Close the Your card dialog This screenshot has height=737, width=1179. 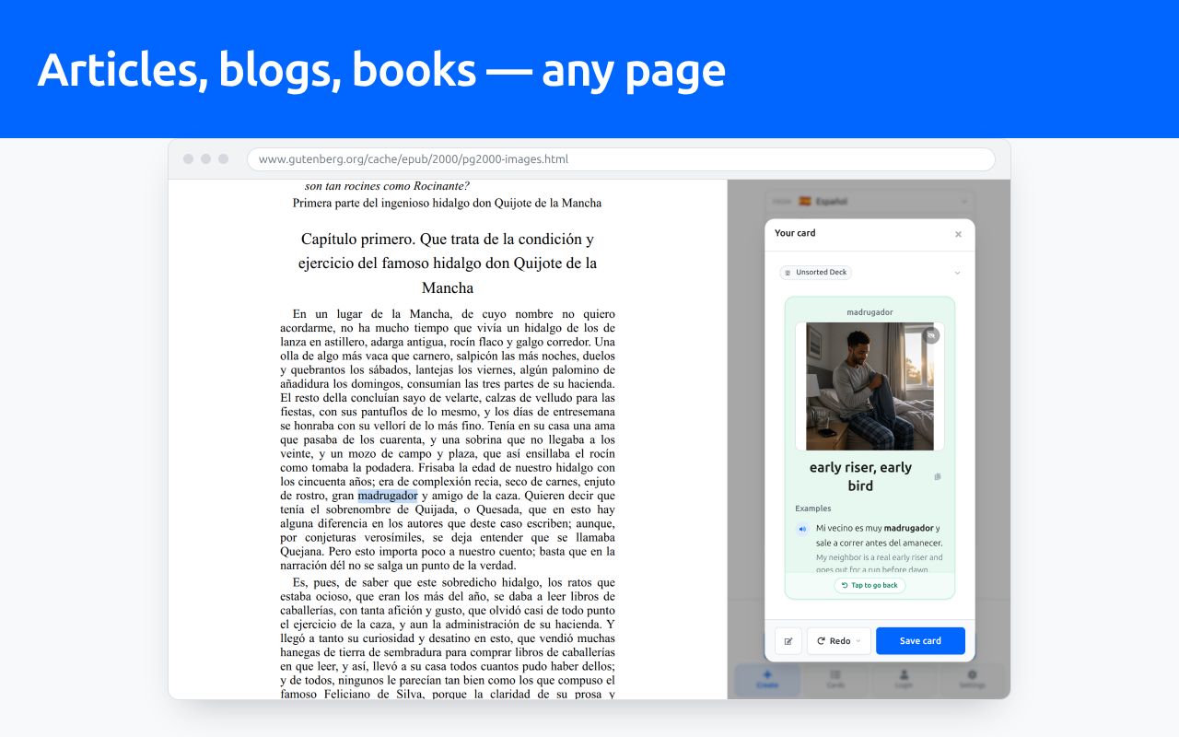pyautogui.click(x=958, y=234)
